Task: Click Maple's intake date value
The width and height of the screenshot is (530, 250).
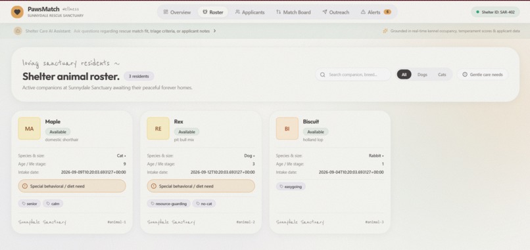Action: click(x=93, y=172)
